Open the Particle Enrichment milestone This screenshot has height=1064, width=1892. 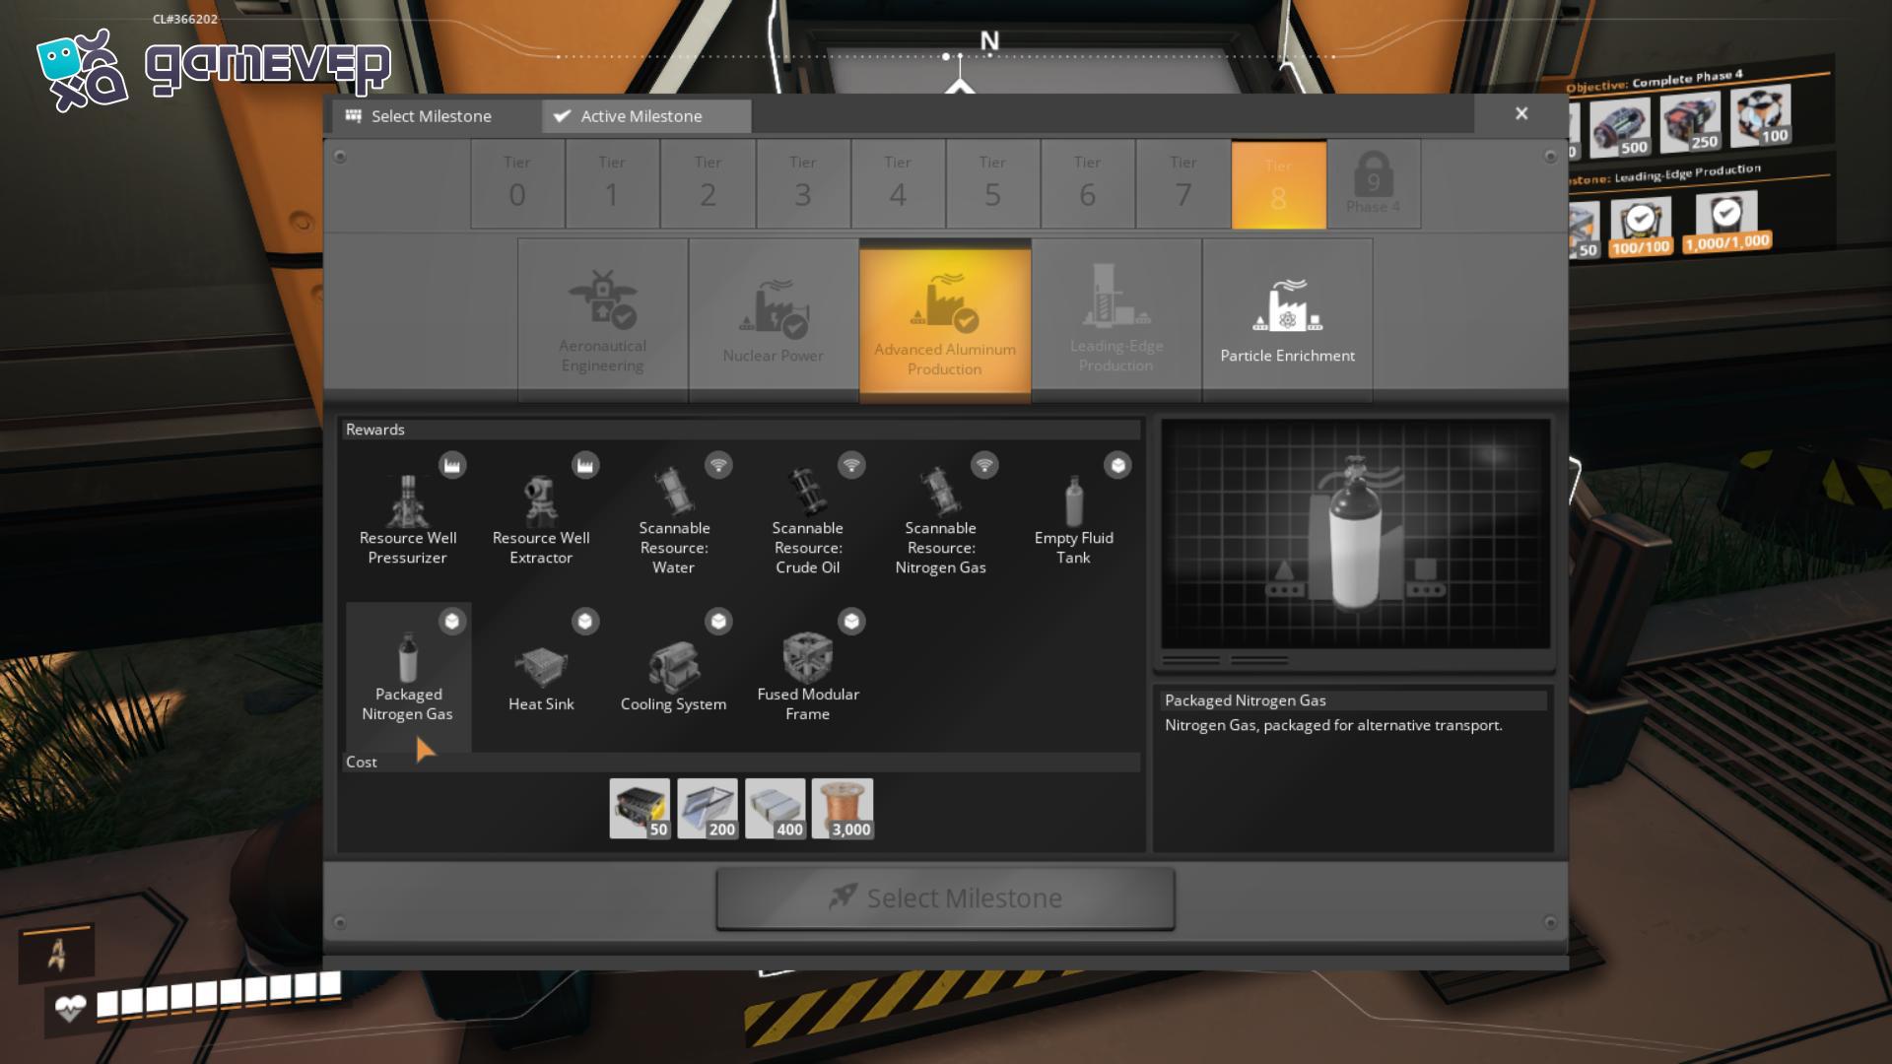coord(1287,320)
